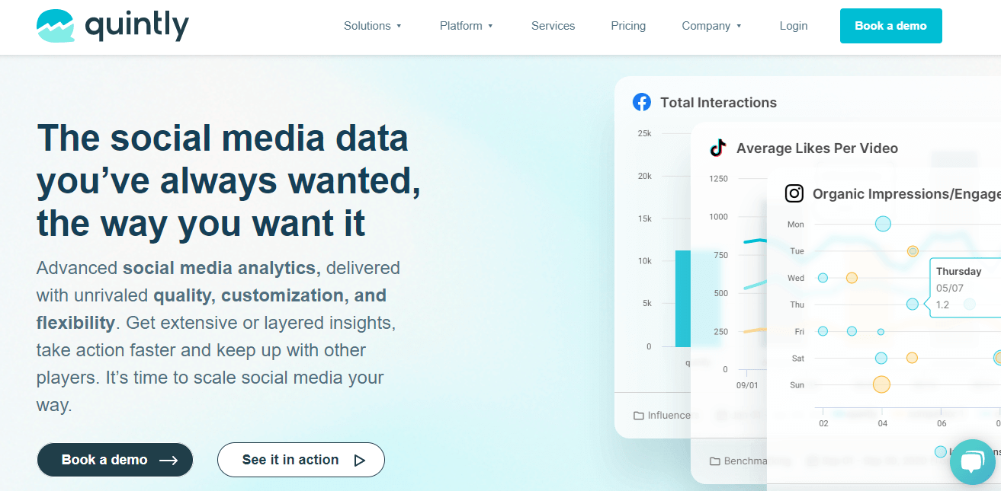Viewport: 1001px width, 491px height.
Task: Click the large blue bubble on Monday row
Action: click(x=883, y=224)
